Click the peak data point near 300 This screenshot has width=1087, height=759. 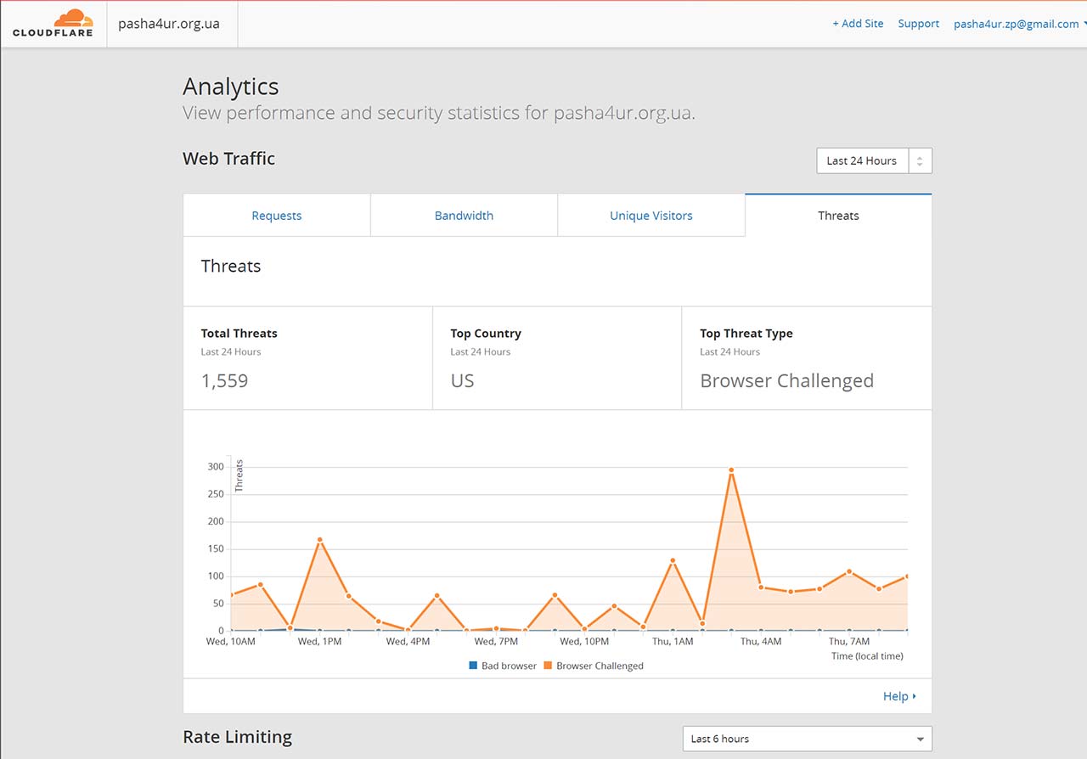(x=731, y=469)
